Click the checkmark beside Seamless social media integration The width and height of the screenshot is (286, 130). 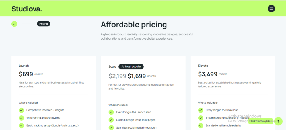point(111,127)
